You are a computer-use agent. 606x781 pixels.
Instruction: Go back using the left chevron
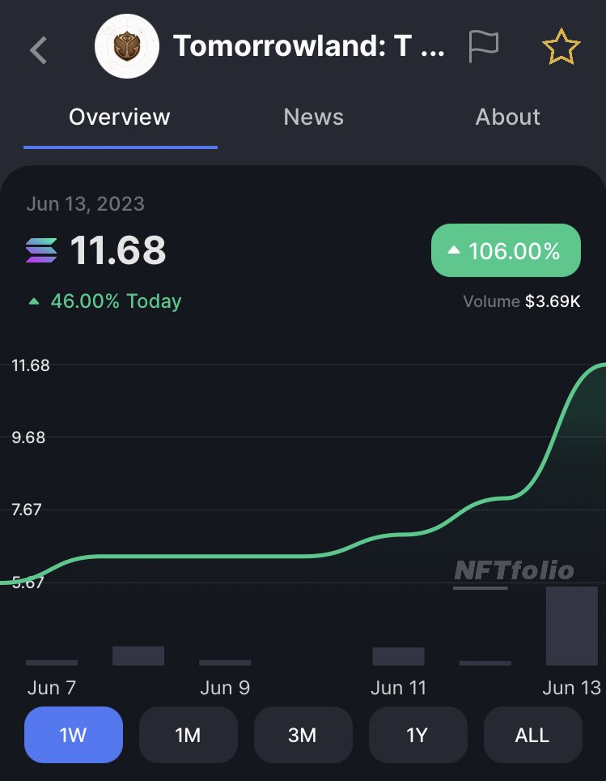click(38, 50)
